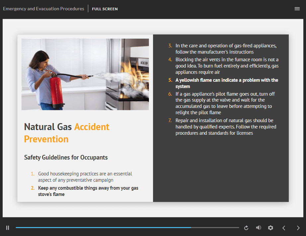This screenshot has height=236, width=306.
Task: Click guideline 1 about good housekeeping
Action: [81, 177]
